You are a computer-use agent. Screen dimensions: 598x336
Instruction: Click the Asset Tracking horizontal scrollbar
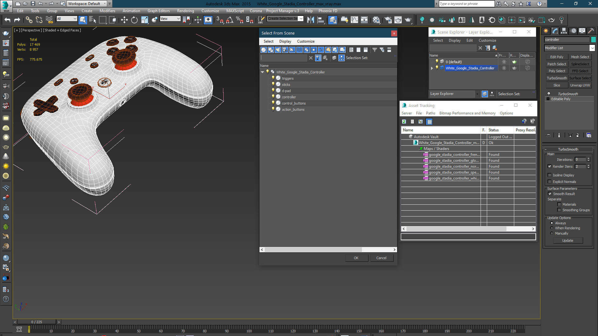click(456, 229)
